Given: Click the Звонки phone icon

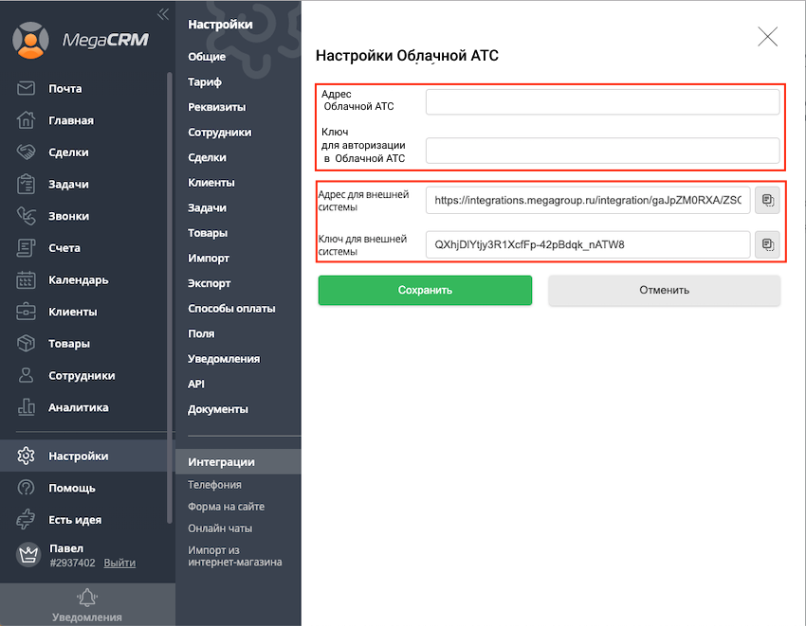Looking at the screenshot, I should coord(27,216).
